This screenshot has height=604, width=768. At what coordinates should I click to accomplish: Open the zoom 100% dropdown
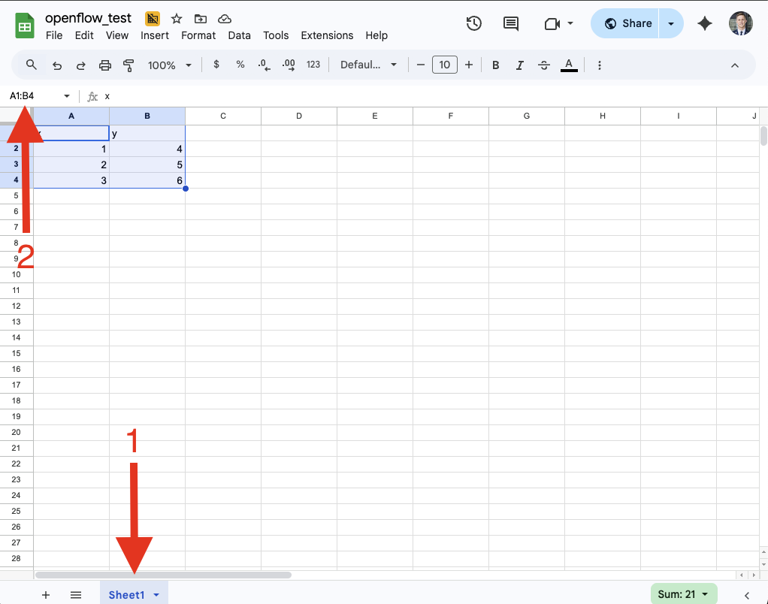(170, 65)
